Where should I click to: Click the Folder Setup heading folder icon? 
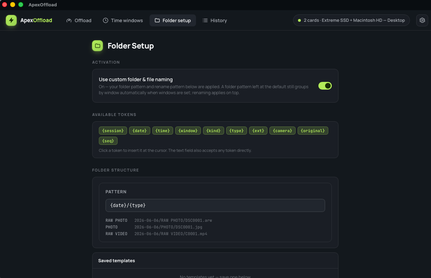[97, 46]
